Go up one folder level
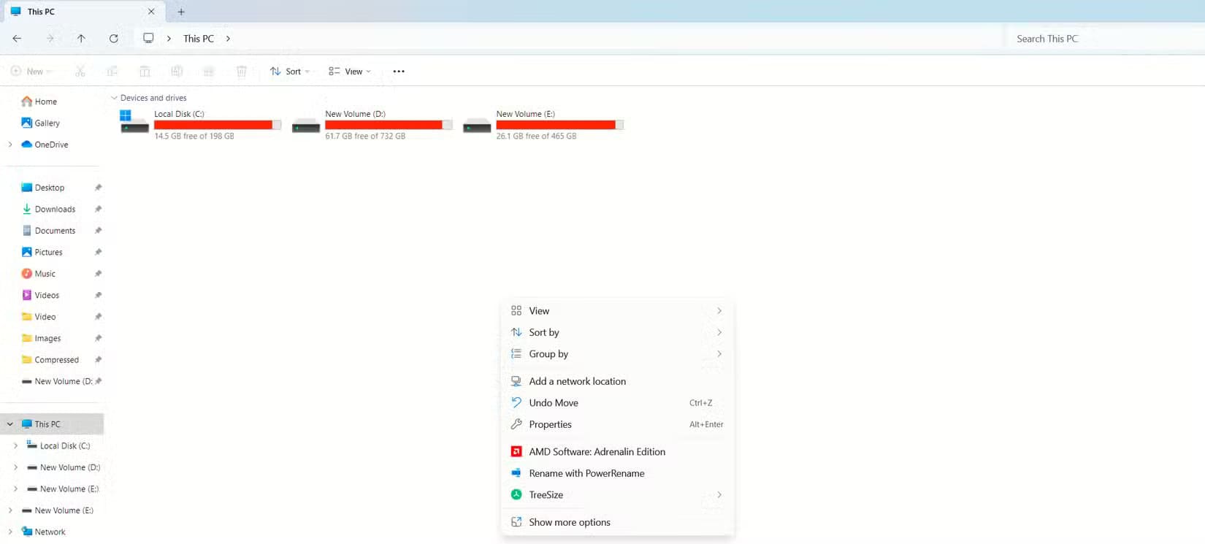The height and width of the screenshot is (544, 1205). coord(81,39)
